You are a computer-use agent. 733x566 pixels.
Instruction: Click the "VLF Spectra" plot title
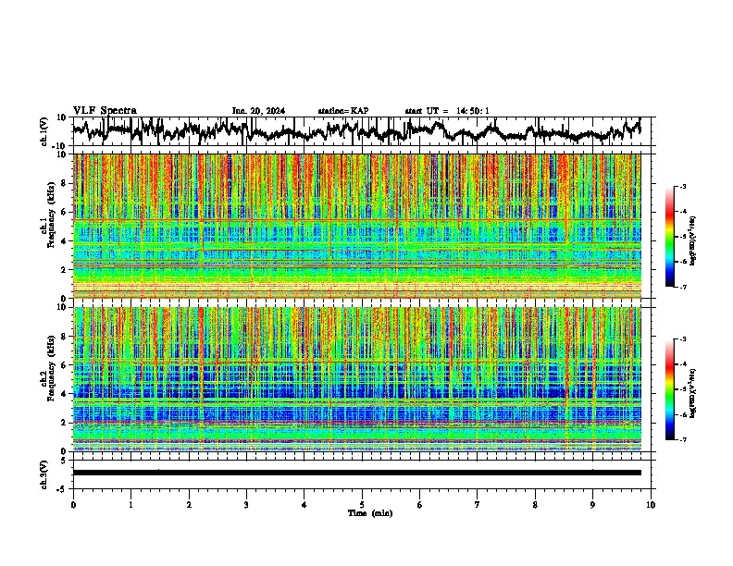click(x=105, y=111)
